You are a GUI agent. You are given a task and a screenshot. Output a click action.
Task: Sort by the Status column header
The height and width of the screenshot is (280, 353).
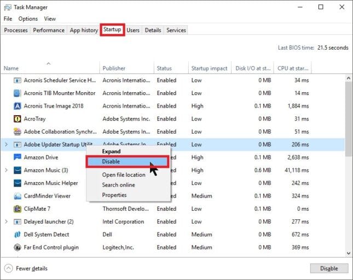pos(171,68)
